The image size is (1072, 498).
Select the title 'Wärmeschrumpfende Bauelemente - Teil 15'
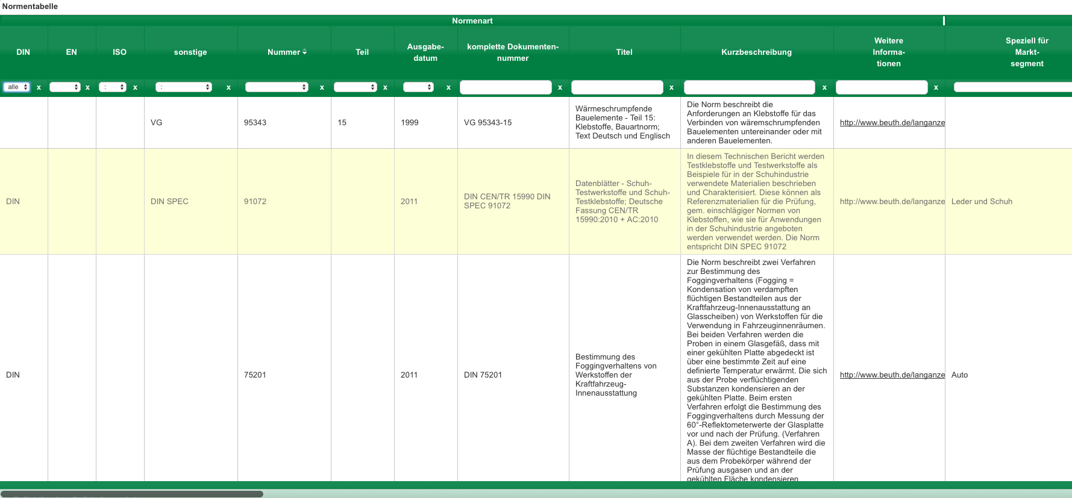click(623, 123)
